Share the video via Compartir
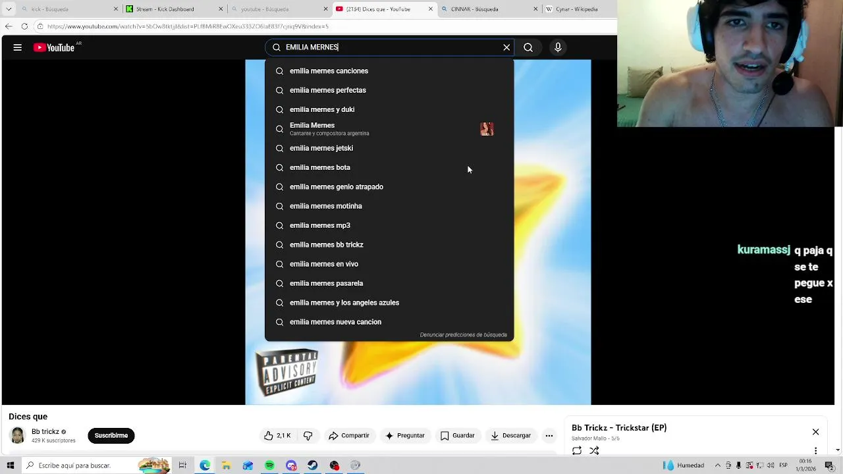This screenshot has height=474, width=843. coord(349,435)
